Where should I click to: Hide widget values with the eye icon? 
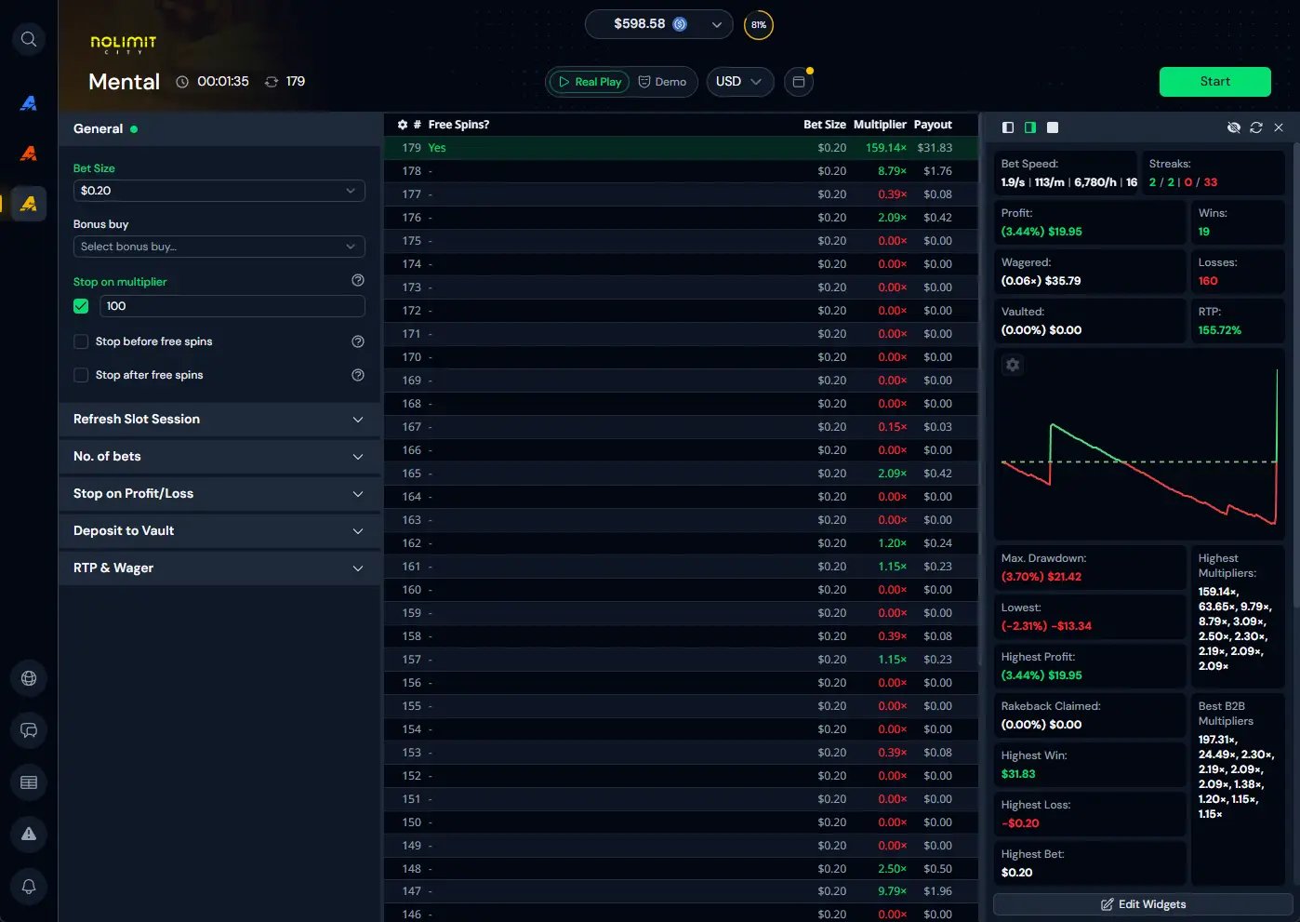pyautogui.click(x=1234, y=127)
